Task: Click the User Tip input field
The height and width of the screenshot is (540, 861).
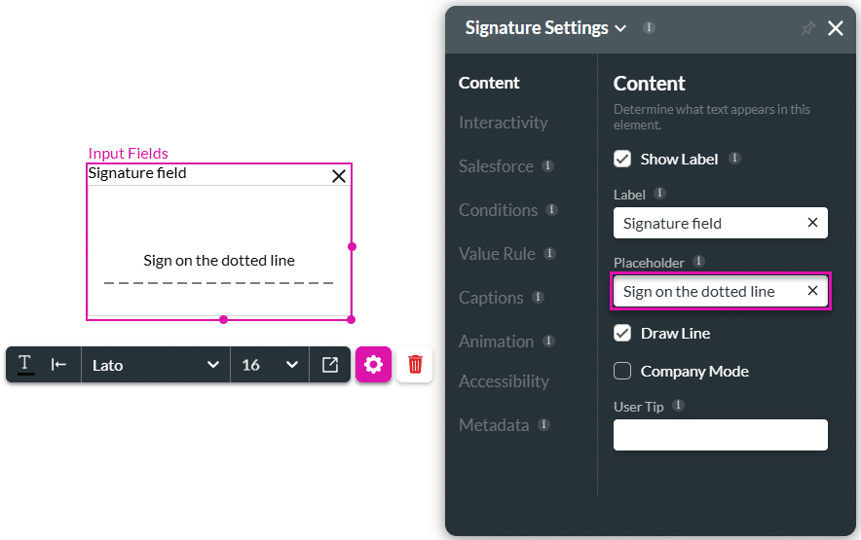Action: 720,435
